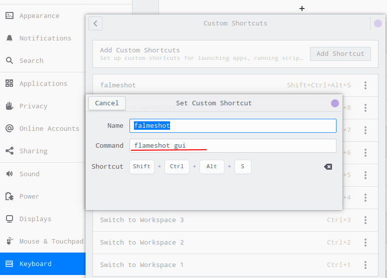
Task: Click the Command field with flameshot gui
Action: click(232, 146)
